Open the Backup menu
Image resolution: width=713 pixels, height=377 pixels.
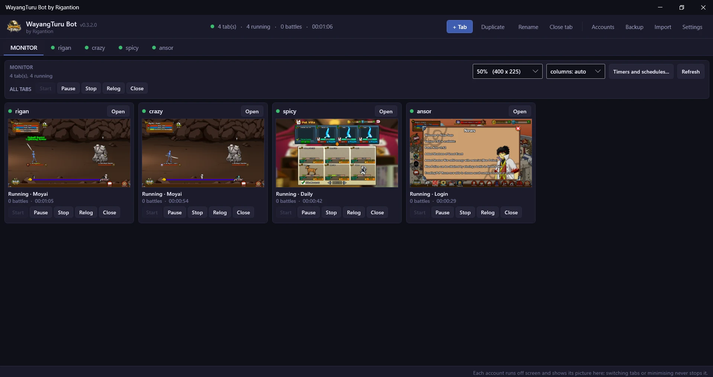click(634, 27)
